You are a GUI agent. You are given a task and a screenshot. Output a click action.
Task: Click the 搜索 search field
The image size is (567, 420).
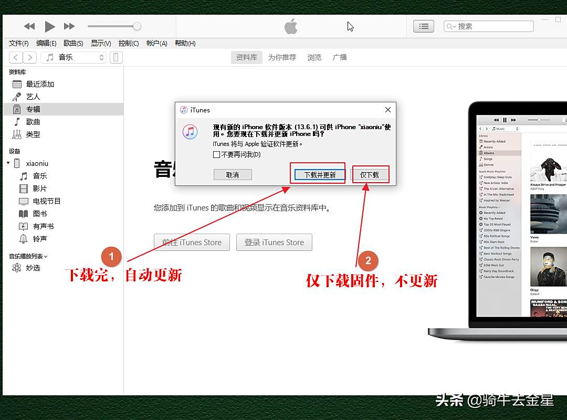(489, 26)
